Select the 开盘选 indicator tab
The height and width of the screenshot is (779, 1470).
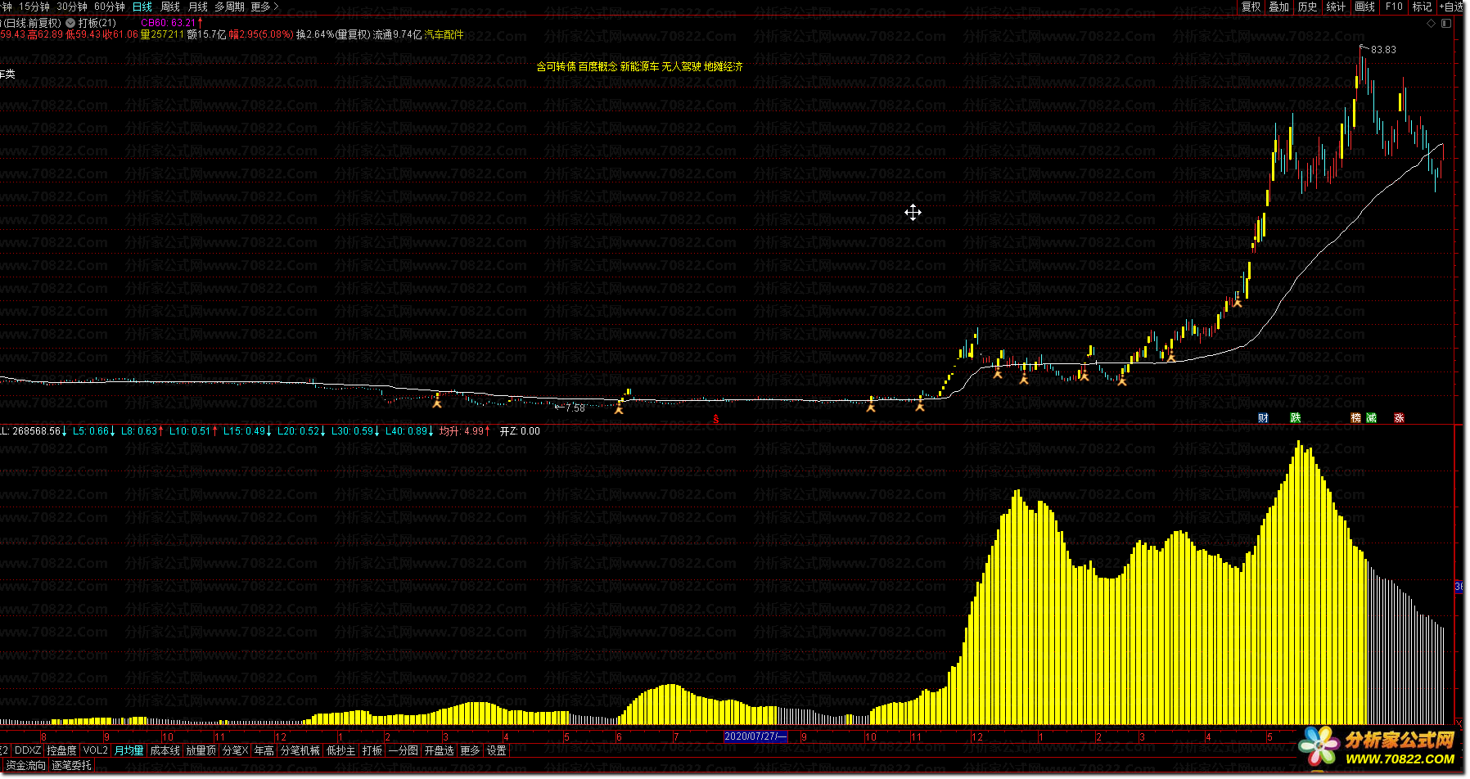(x=440, y=750)
